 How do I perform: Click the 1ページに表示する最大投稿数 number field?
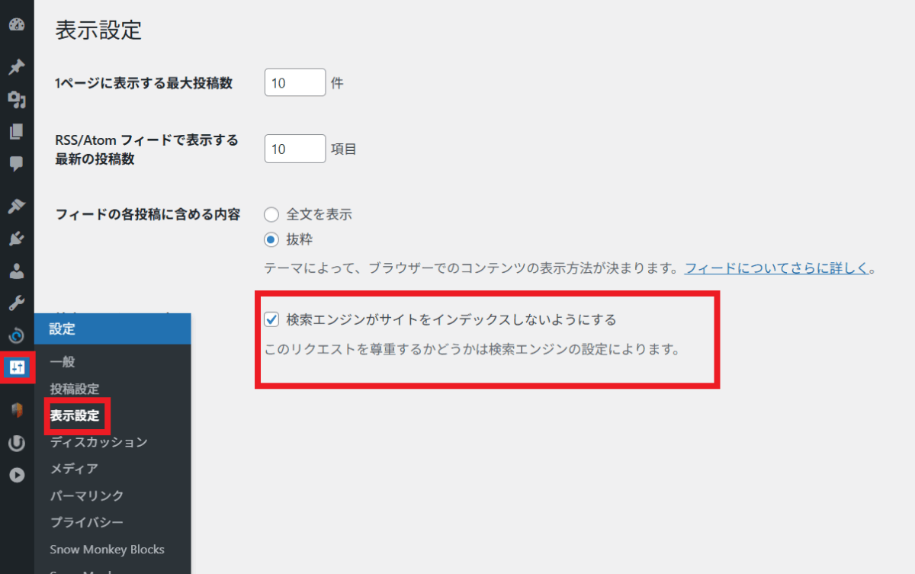(295, 83)
